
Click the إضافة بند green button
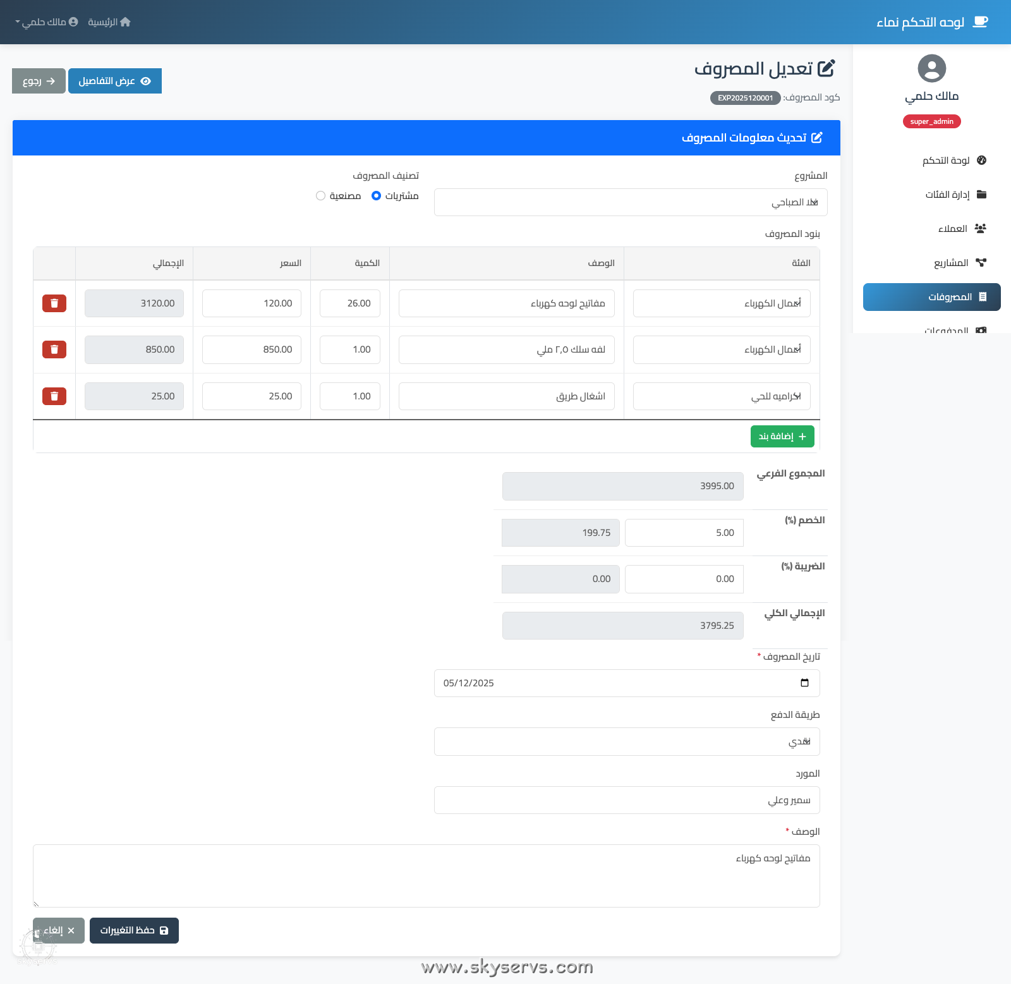pos(782,436)
